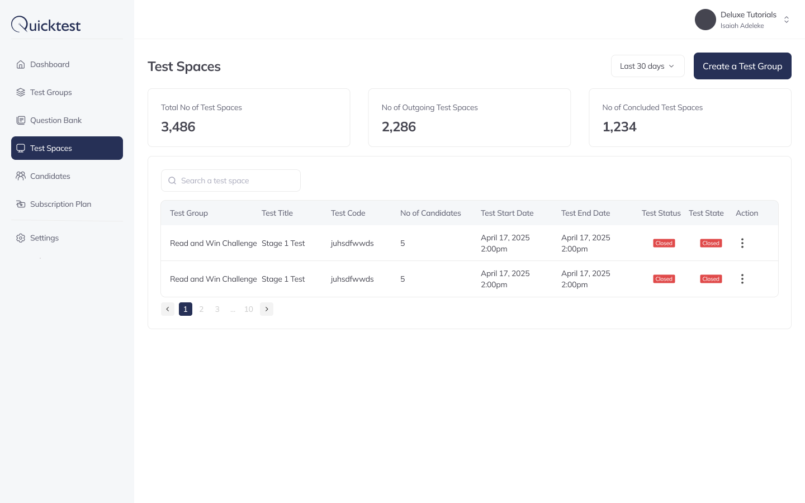Click the search magnifier in the test space search bar

(172, 181)
